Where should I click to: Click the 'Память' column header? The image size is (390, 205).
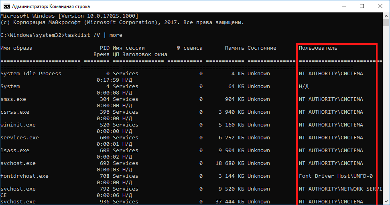235,48
